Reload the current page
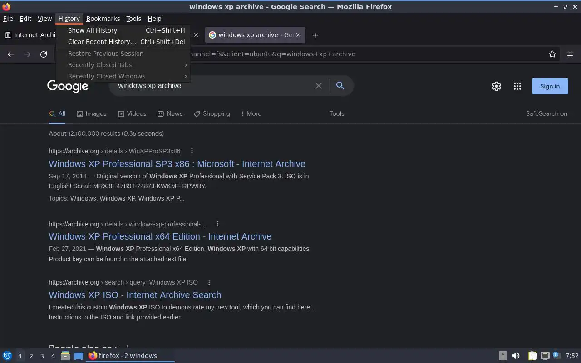The width and height of the screenshot is (581, 363). (44, 54)
